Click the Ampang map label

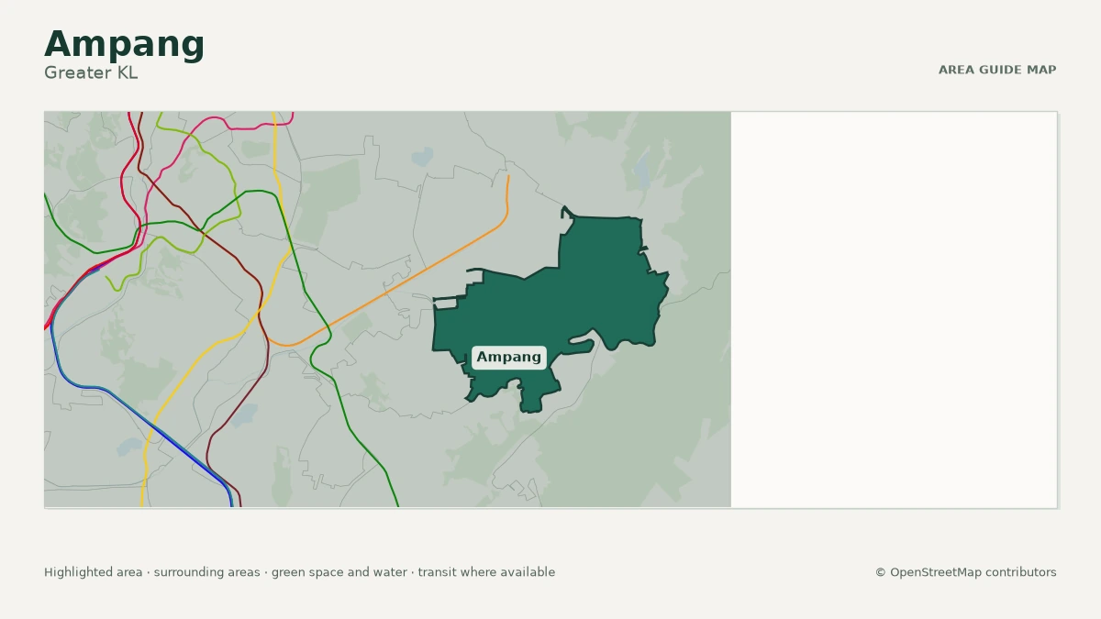(509, 358)
